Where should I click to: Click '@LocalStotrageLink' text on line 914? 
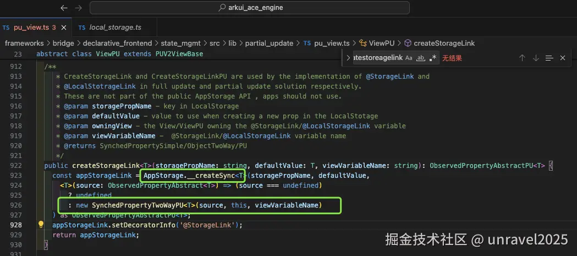[x=100, y=86]
